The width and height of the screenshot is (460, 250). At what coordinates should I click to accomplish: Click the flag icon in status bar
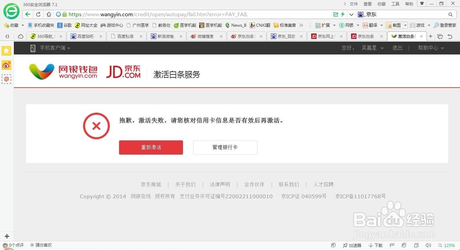392,245
